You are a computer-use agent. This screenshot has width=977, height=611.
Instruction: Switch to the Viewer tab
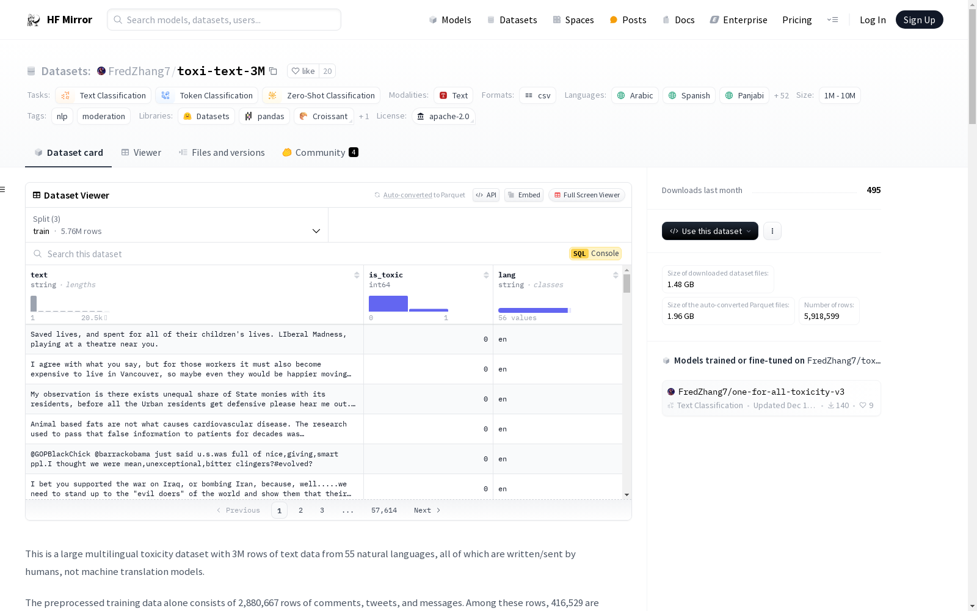click(x=141, y=153)
